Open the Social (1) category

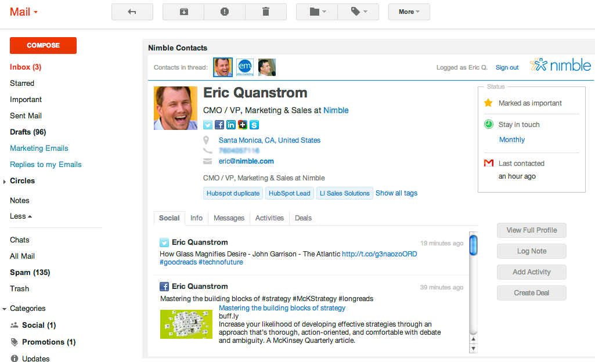39,325
